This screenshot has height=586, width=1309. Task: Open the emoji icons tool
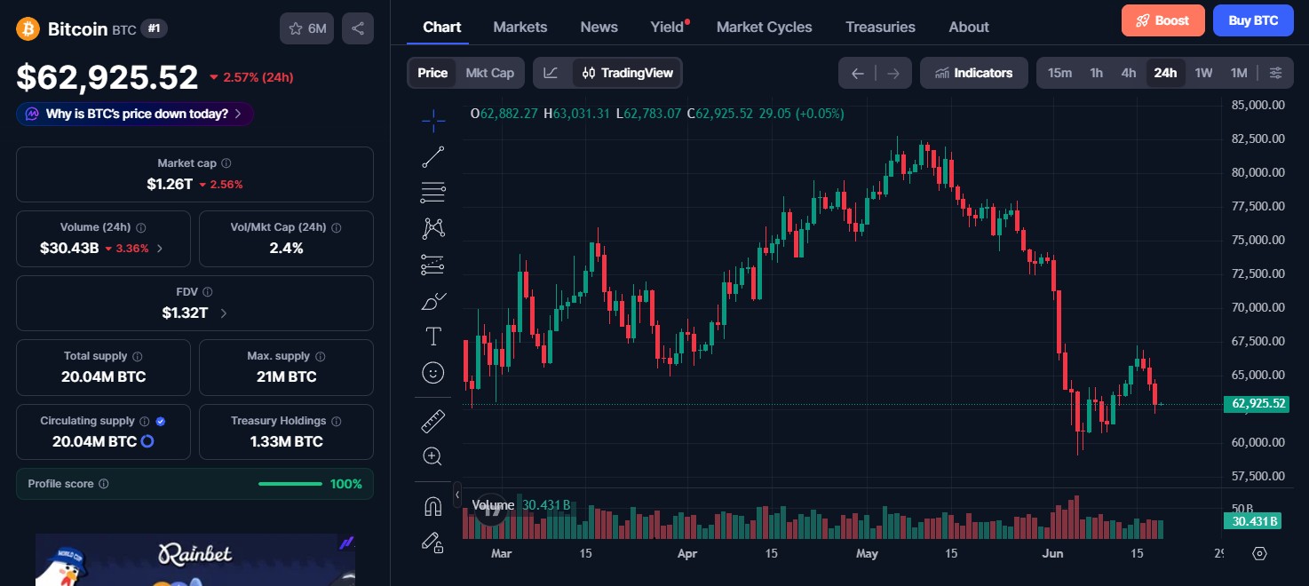433,372
